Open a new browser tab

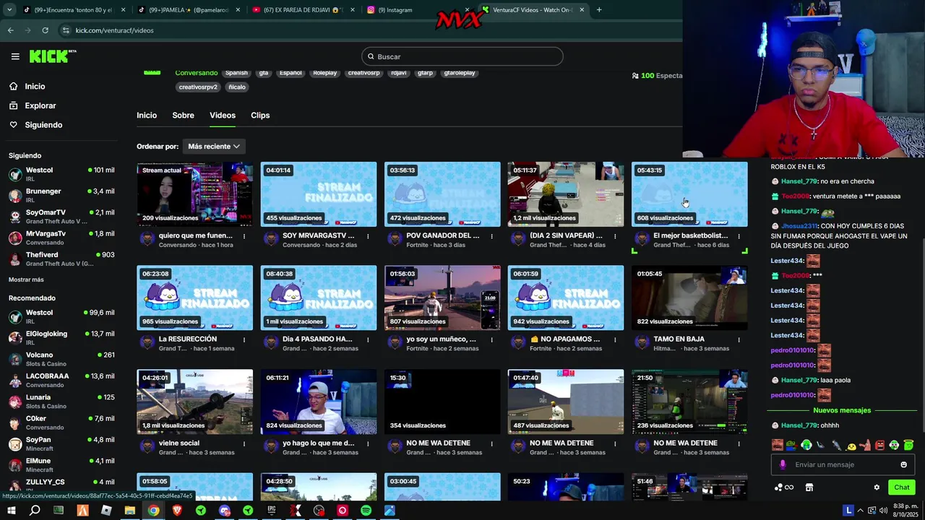(599, 10)
